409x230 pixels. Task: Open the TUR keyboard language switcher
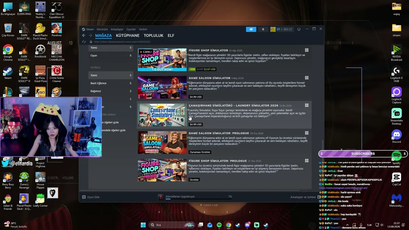click(x=369, y=225)
